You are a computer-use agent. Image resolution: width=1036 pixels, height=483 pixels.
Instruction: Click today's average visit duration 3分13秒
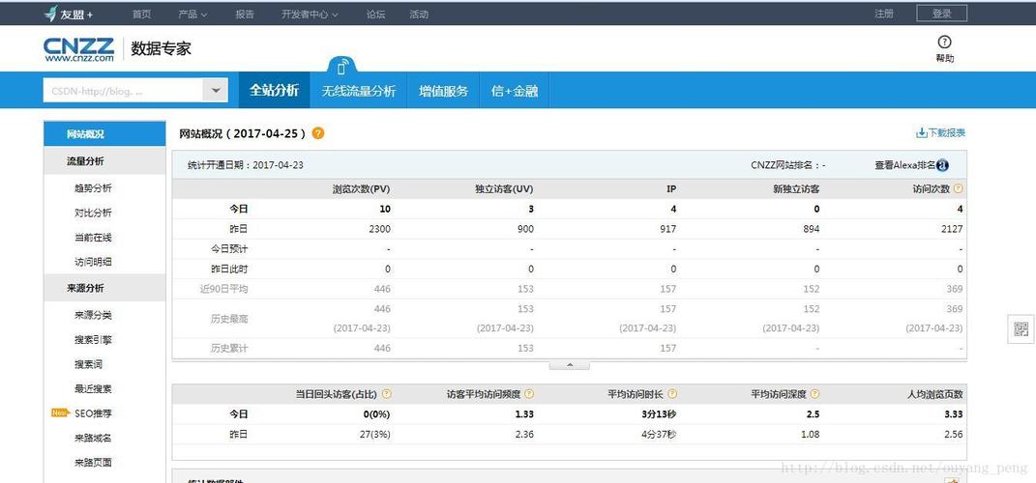pyautogui.click(x=660, y=413)
